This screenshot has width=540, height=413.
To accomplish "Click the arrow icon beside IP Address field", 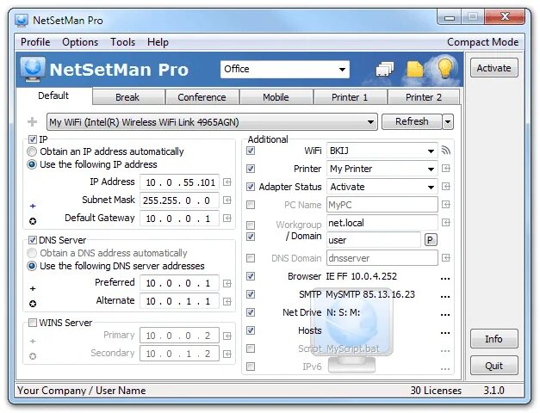I will 227,182.
